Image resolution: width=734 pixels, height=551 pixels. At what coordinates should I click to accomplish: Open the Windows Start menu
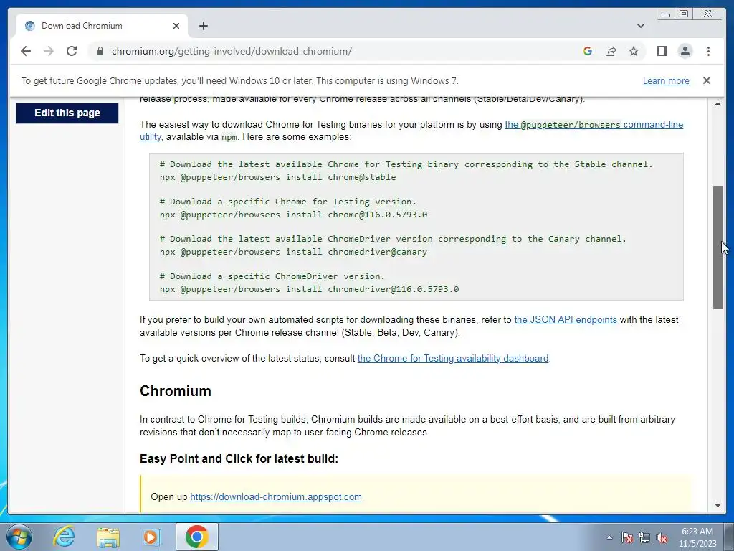[19, 537]
